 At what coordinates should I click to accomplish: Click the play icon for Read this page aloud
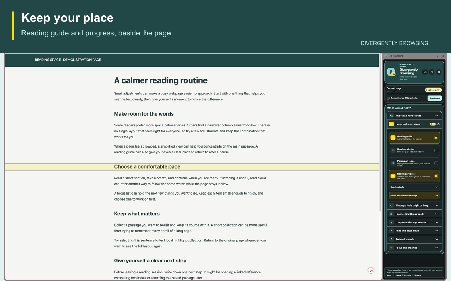[x=391, y=231]
